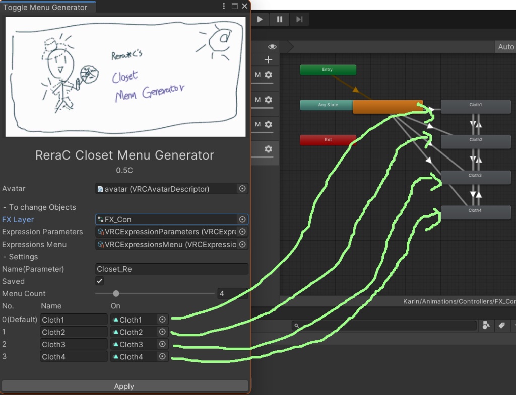The image size is (516, 395).
Task: Open the object picker next to Cloth1
Action: pyautogui.click(x=162, y=319)
